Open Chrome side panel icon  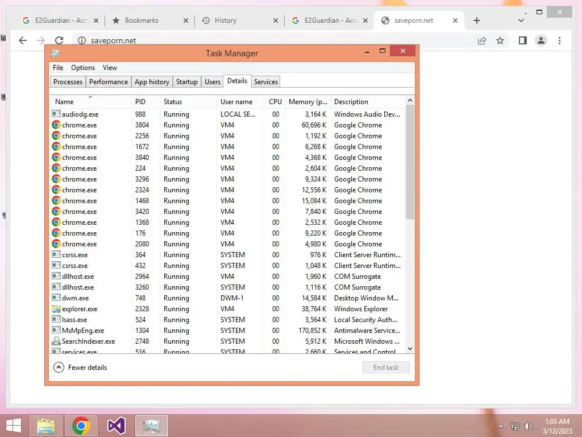pyautogui.click(x=523, y=40)
